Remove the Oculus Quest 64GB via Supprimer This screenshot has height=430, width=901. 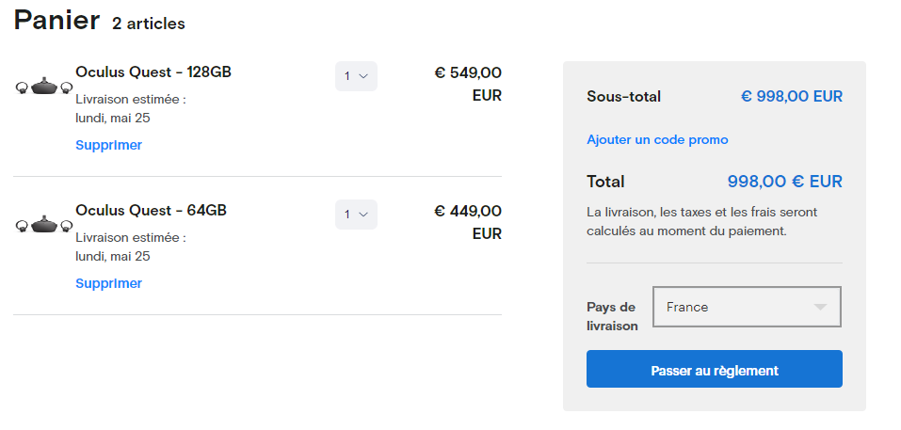(108, 283)
